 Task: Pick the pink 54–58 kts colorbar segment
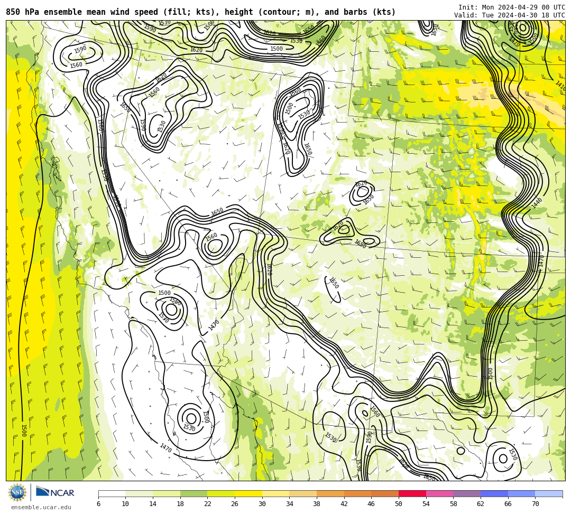439,493
